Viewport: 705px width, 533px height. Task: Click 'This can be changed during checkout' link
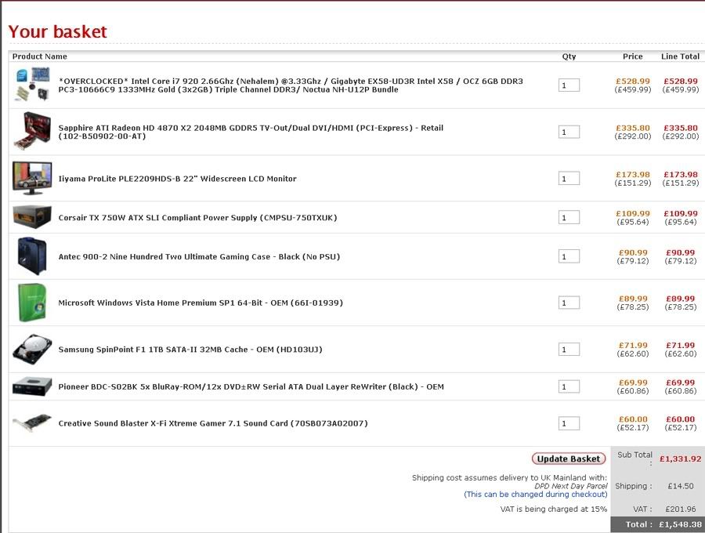(x=535, y=495)
